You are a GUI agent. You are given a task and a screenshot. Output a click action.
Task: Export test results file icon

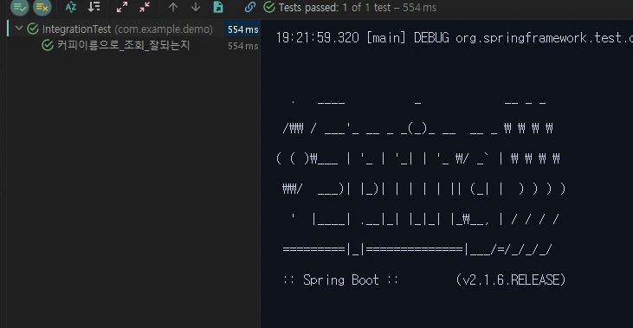(218, 7)
